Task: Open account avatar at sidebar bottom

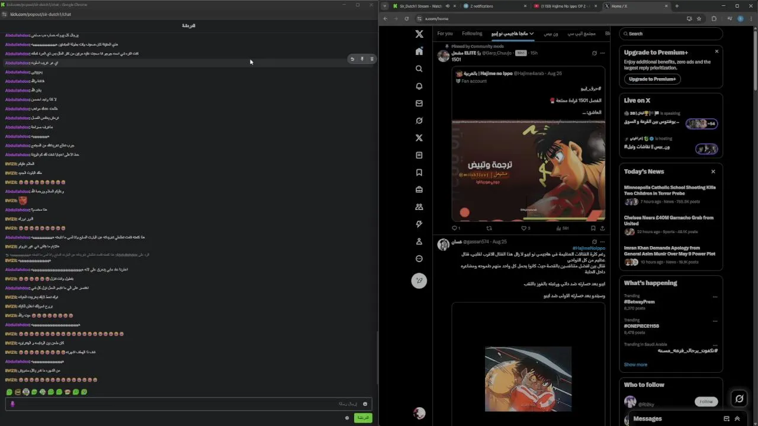Action: click(419, 413)
